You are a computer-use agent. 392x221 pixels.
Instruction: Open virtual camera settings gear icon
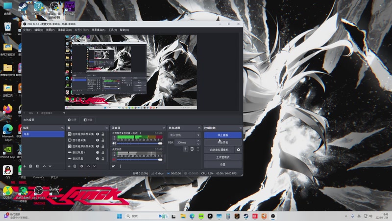pyautogui.click(x=238, y=150)
